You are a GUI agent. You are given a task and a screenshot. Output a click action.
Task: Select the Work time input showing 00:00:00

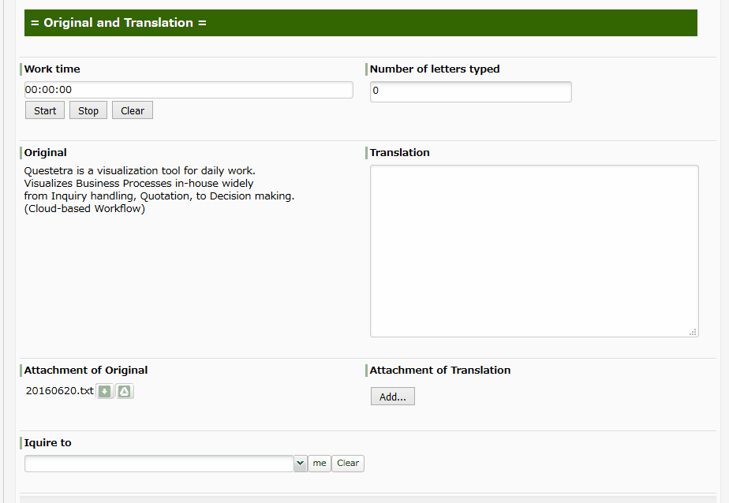pos(188,89)
